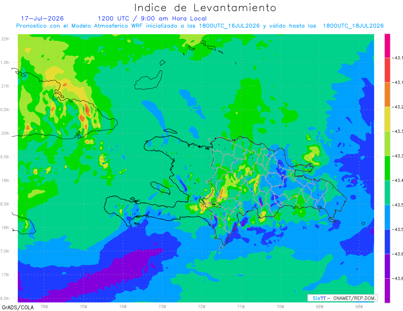The height and width of the screenshot is (311, 403).
Task: Click the "68W" longitude label
Action: coord(359,306)
